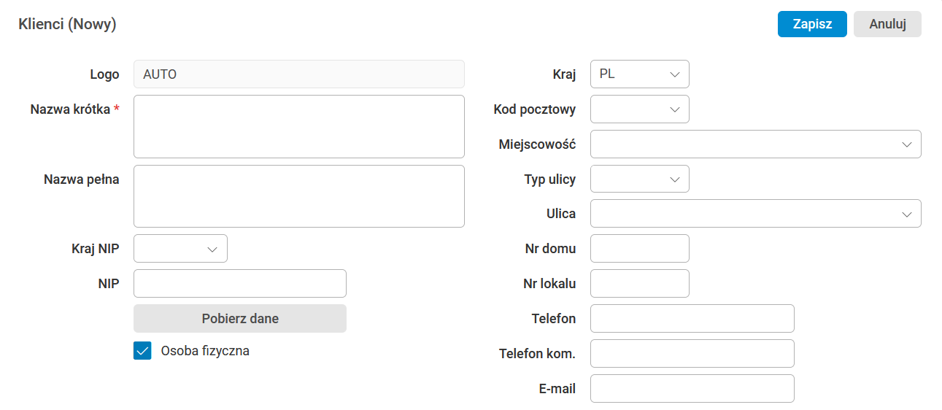Uncheck the Osoba fizyczna checkbox
942x410 pixels.
[142, 351]
